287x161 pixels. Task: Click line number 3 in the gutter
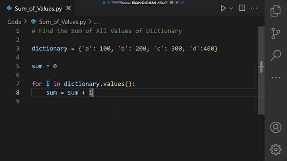pyautogui.click(x=18, y=49)
